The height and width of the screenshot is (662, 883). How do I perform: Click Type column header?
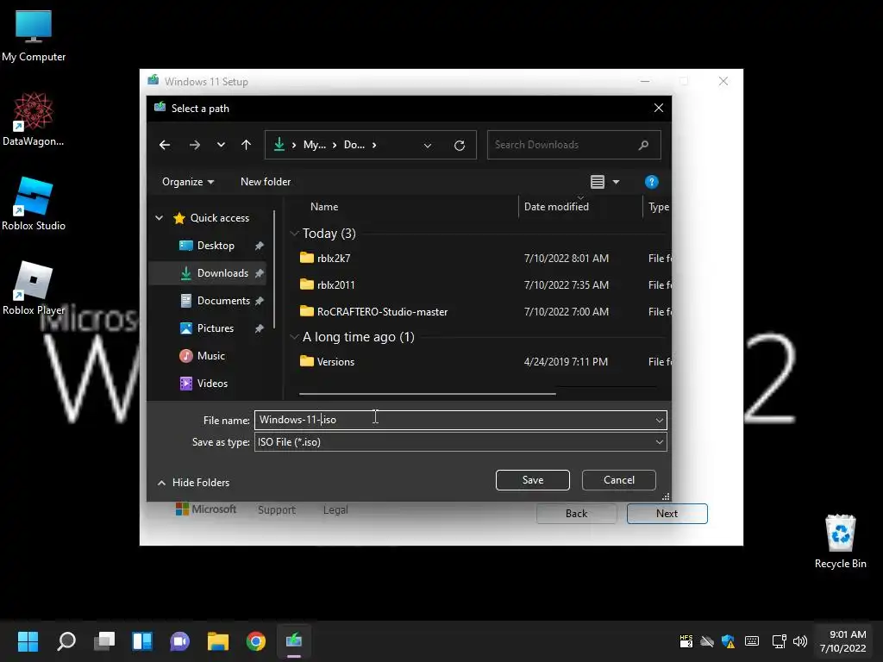pos(658,207)
